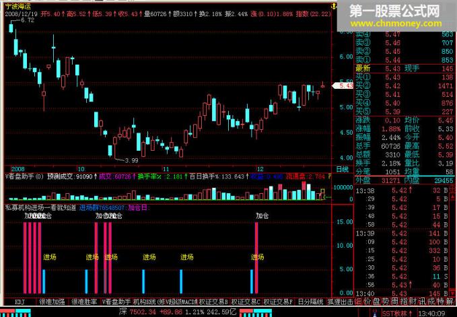Click the 日线 period label
457x317 pixels.
tap(343, 169)
